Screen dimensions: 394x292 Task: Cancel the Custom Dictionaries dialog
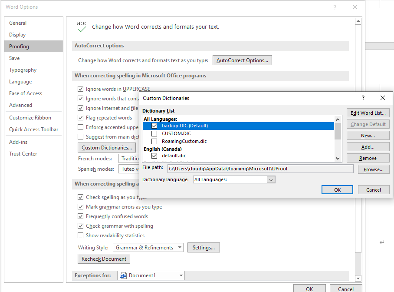click(374, 190)
